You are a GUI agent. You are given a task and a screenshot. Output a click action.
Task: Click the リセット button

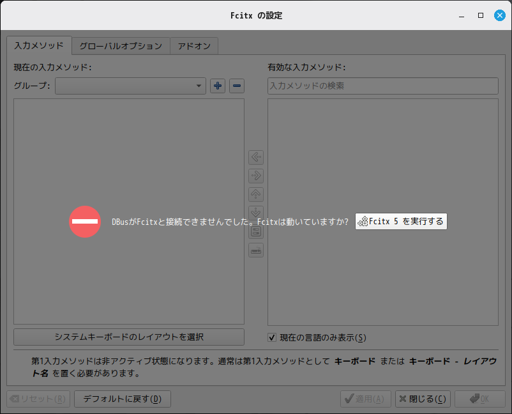pos(38,399)
